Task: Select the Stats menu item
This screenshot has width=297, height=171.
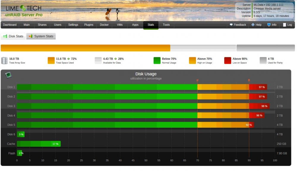Action: (151, 25)
